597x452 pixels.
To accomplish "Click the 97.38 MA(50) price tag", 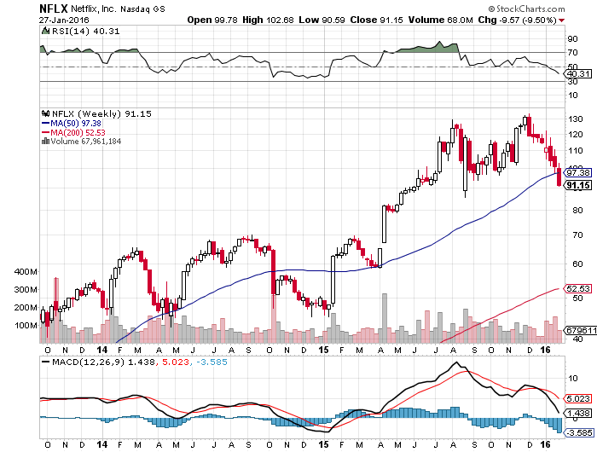I will click(579, 172).
